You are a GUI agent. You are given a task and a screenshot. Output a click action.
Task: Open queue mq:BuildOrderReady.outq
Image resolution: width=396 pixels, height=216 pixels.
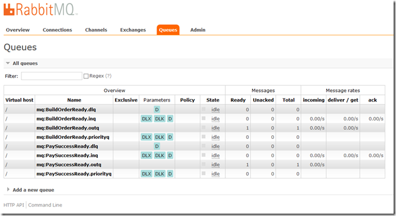point(68,128)
